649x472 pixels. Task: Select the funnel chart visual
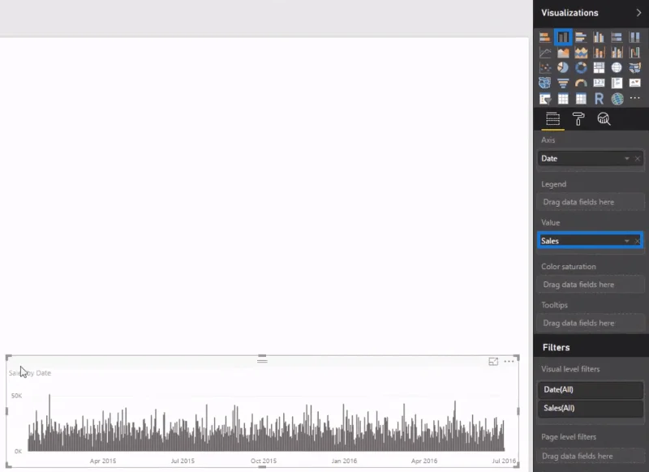pos(563,83)
